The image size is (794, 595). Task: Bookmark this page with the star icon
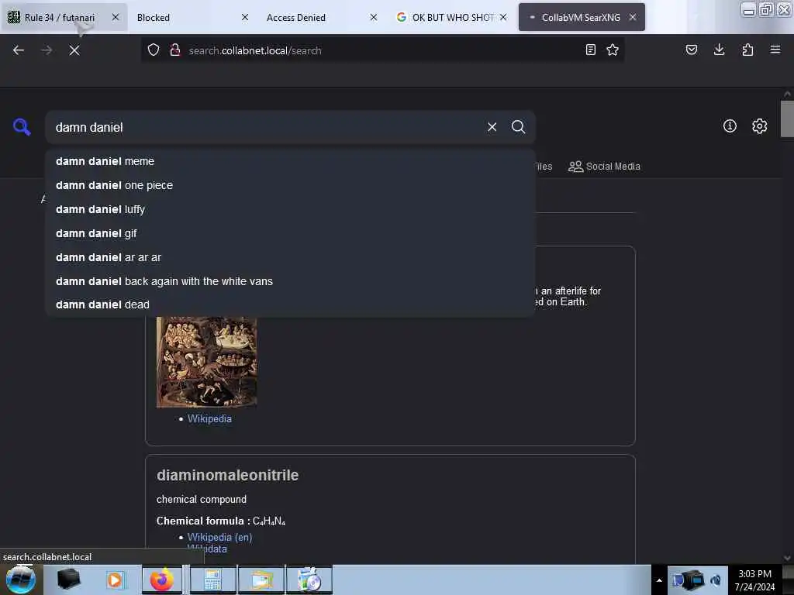(613, 50)
